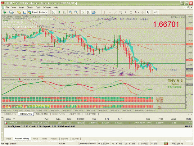
Task: Open the Charts menu
Action: pos(30,7)
